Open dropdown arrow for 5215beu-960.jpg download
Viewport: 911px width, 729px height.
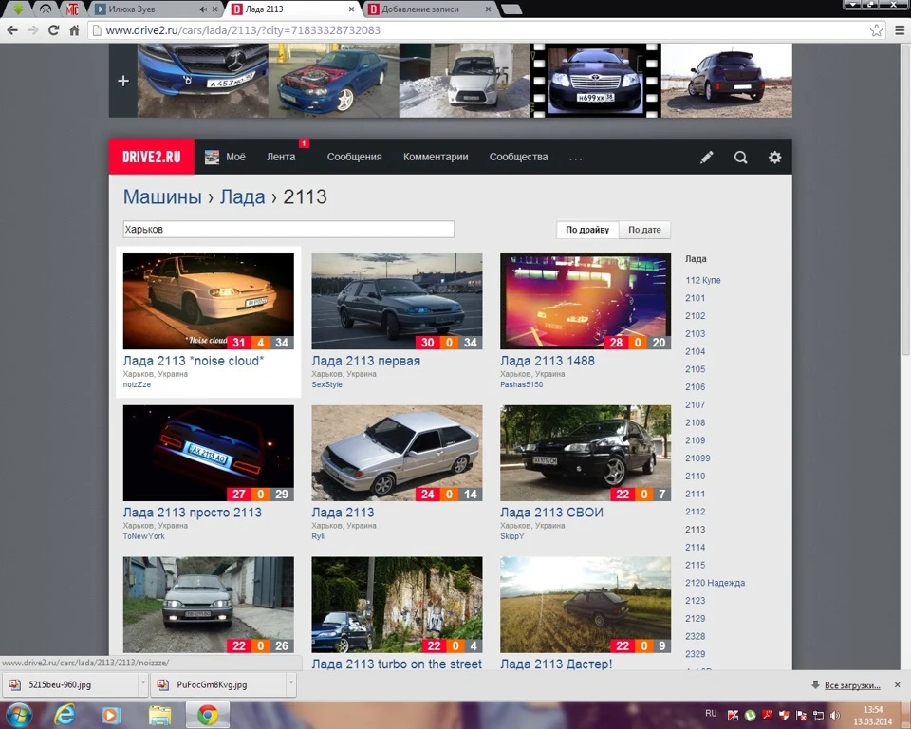[143, 684]
